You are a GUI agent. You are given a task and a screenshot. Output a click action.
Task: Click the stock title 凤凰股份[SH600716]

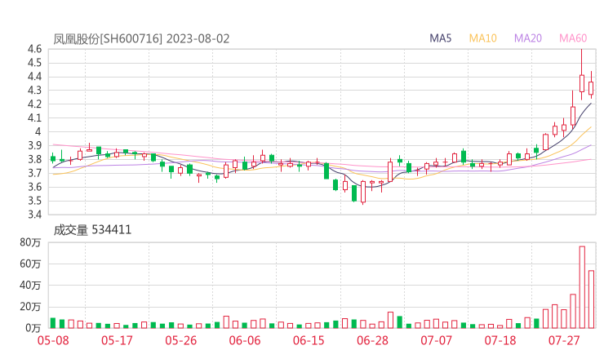(x=108, y=39)
